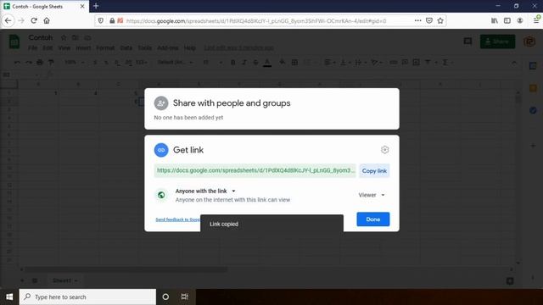The image size is (543, 305).
Task: Open Firefox hamburger menu
Action: point(536,20)
